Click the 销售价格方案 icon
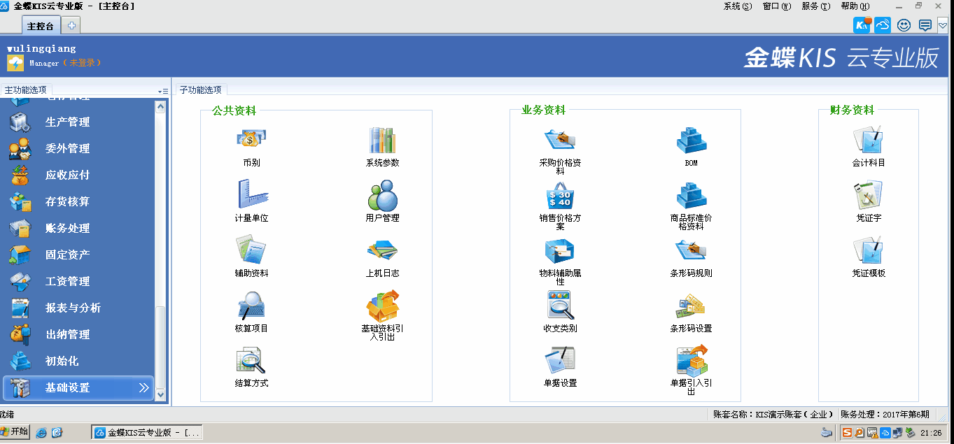 point(559,196)
